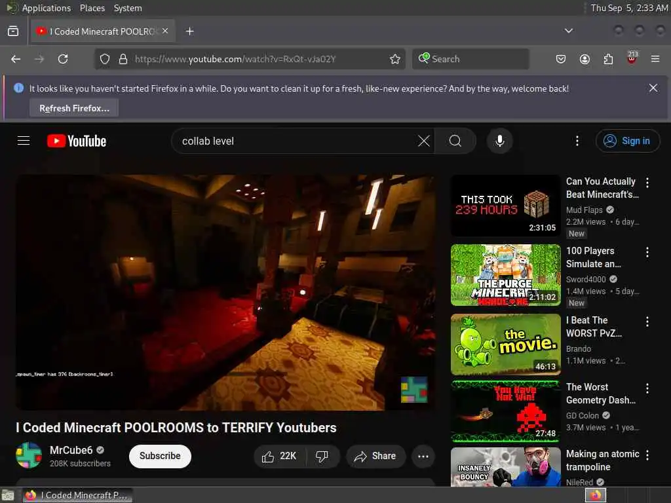
Task: Go to the YouTube home logo
Action: coord(77,141)
